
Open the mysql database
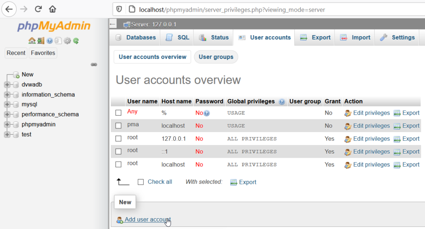click(x=29, y=104)
